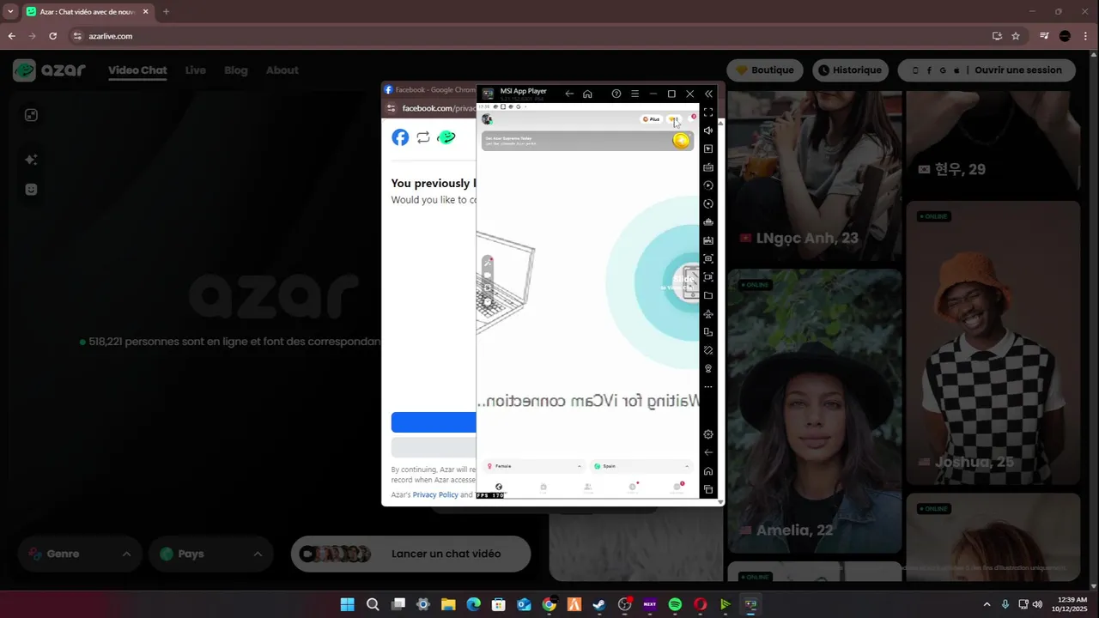This screenshot has height=618, width=1099.
Task: Click back arrow in MSI App Player title bar
Action: point(569,94)
